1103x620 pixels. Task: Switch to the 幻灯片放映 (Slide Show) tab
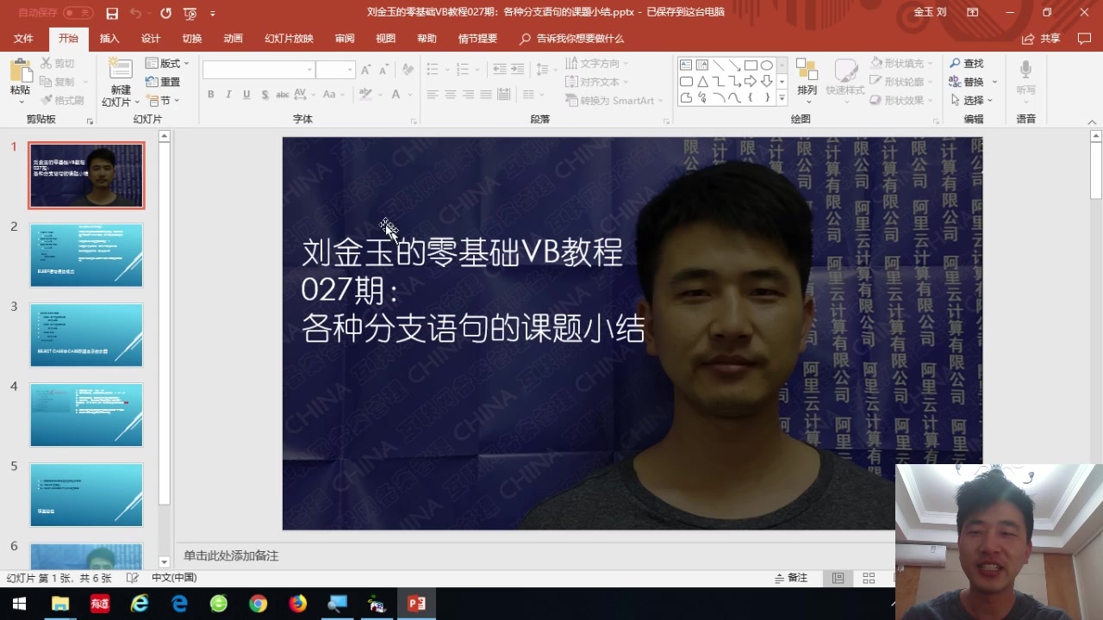point(289,39)
